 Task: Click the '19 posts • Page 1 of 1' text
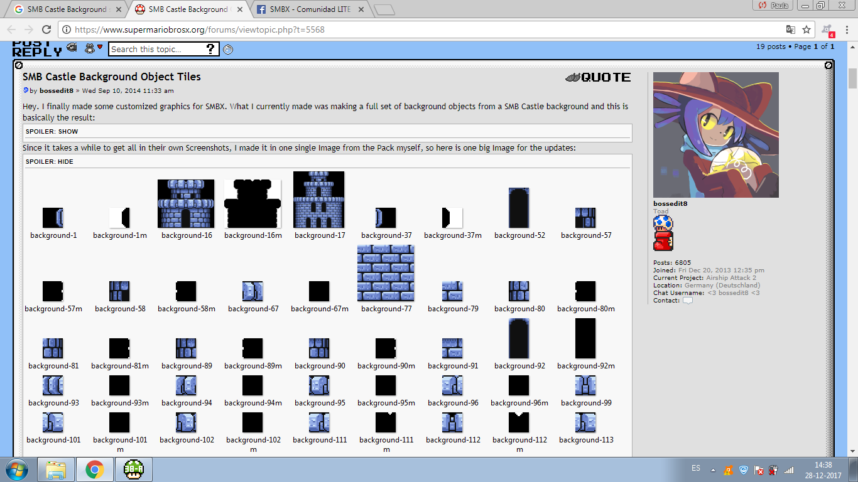tap(795, 46)
